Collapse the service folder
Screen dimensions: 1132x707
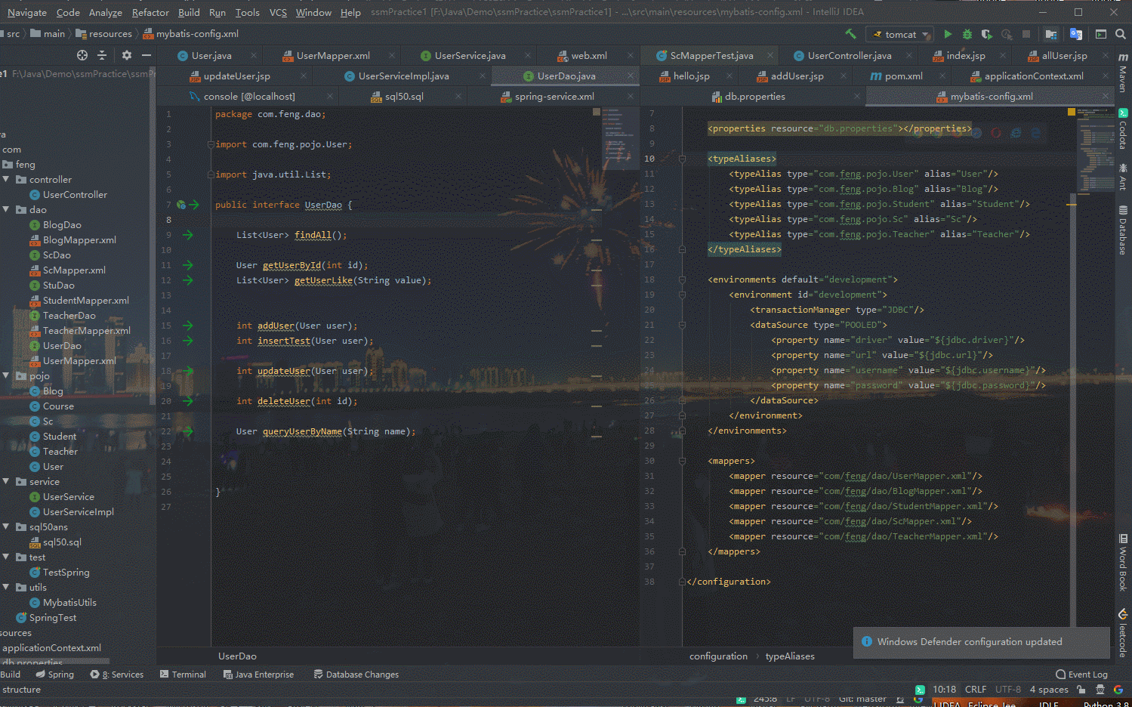[6, 481]
